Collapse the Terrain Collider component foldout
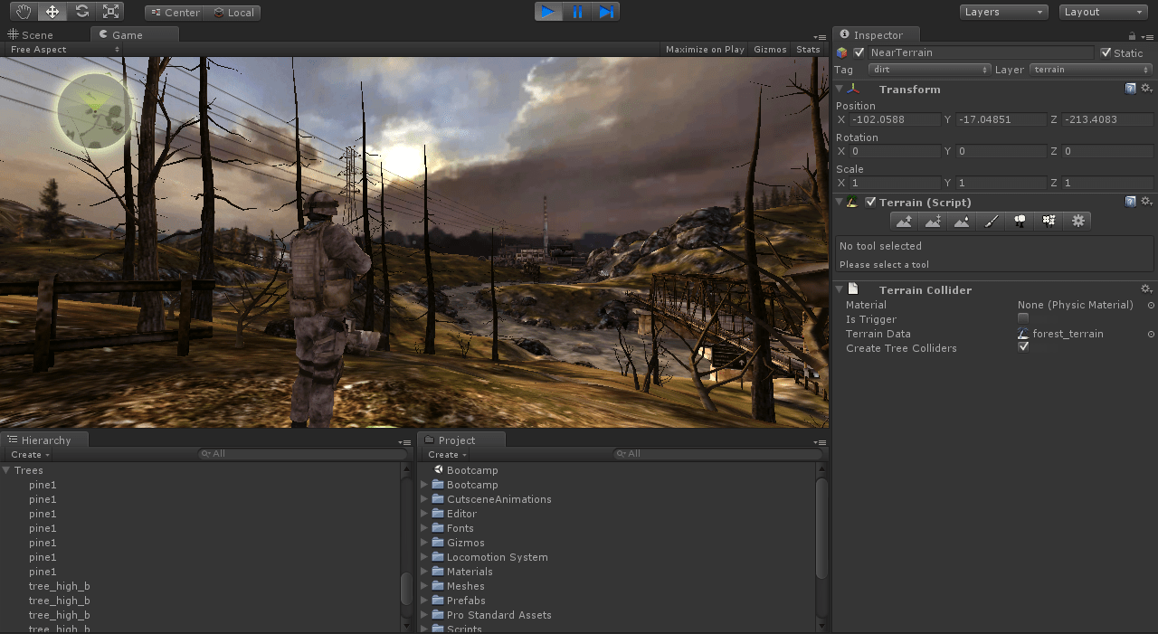1158x634 pixels. pyautogui.click(x=839, y=289)
